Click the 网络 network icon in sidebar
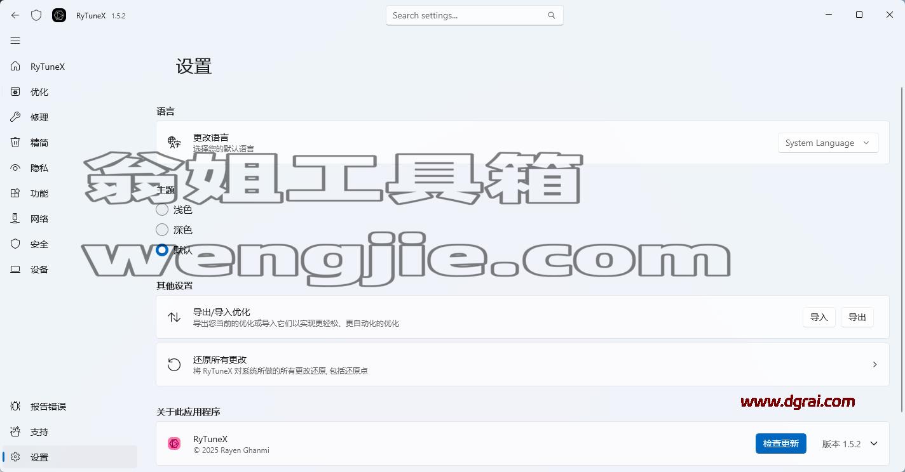Image resolution: width=905 pixels, height=472 pixels. coord(15,218)
